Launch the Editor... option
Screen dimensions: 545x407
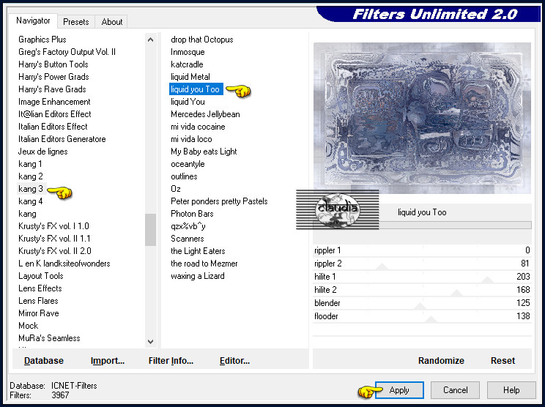234,360
